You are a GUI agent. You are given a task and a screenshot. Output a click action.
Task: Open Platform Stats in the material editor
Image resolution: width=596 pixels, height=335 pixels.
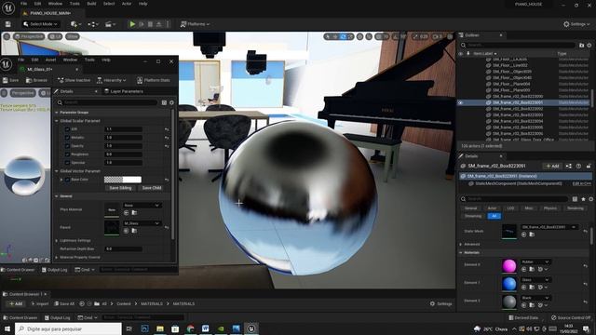pos(153,80)
